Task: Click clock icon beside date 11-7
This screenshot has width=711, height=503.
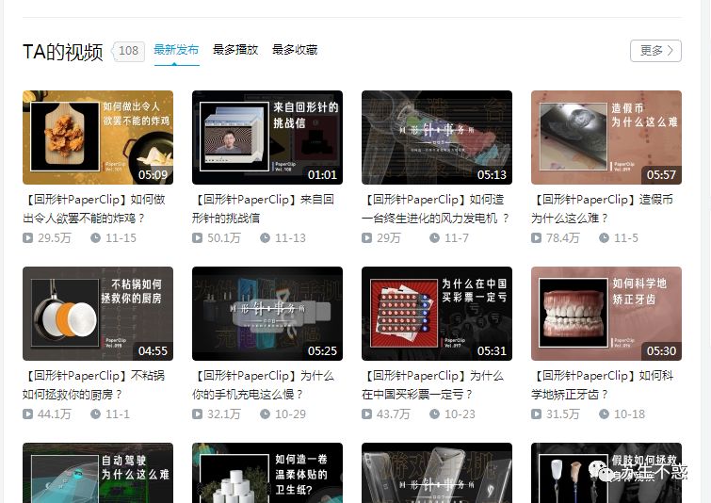Action: pyautogui.click(x=434, y=237)
